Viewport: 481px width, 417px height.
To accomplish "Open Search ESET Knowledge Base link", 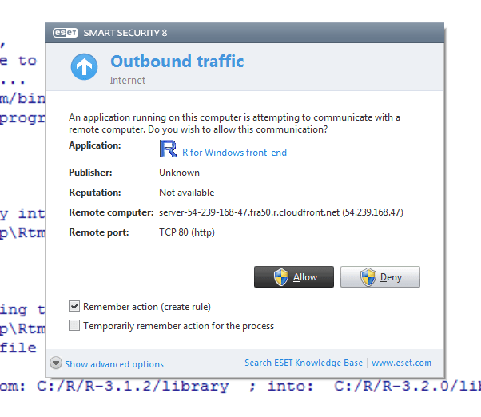I will [304, 363].
